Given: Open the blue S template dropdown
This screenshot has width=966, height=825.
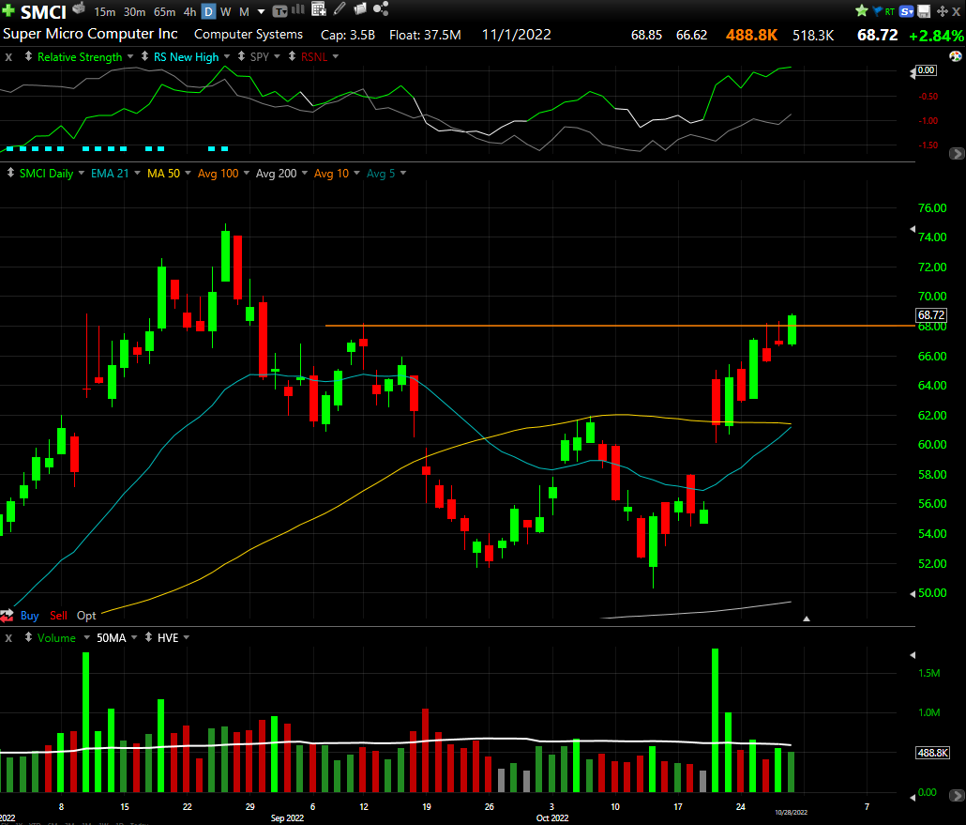Looking at the screenshot, I should (x=906, y=11).
